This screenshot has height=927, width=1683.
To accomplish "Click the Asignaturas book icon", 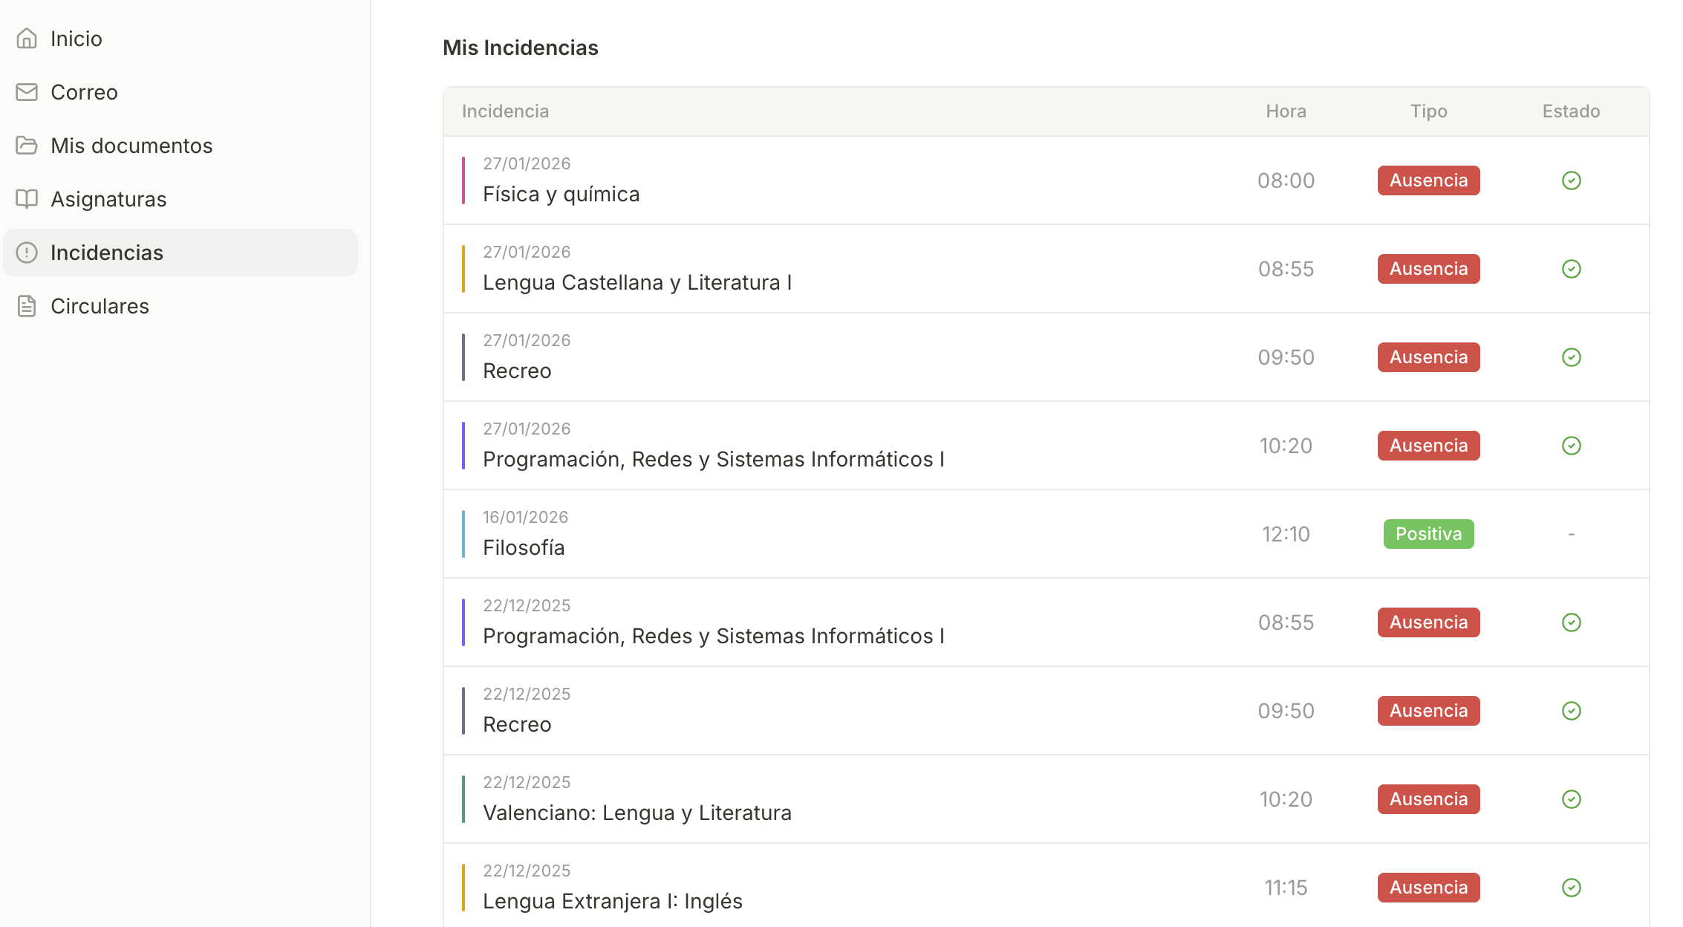I will pyautogui.click(x=27, y=199).
